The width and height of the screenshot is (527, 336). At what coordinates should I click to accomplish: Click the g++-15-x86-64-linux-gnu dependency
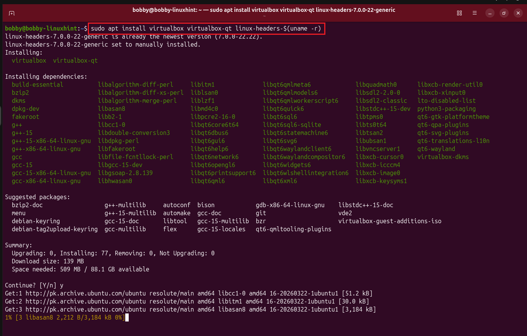tap(51, 141)
